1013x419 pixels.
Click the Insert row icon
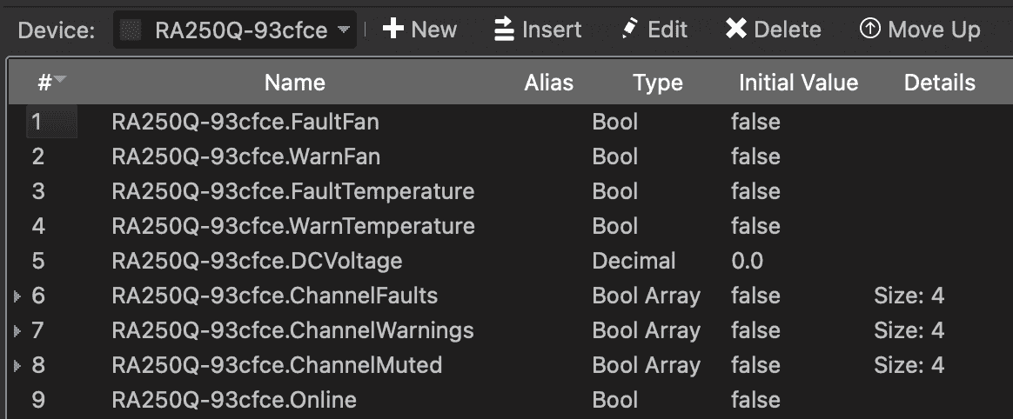point(504,30)
